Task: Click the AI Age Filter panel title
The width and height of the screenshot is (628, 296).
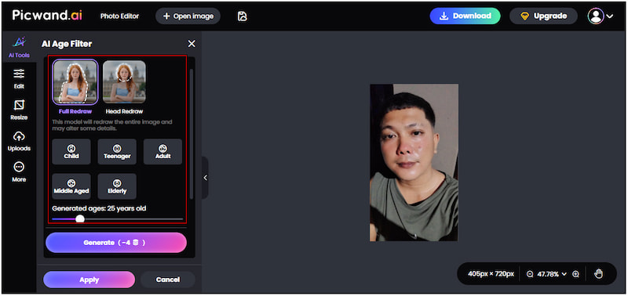Action: pyautogui.click(x=67, y=44)
